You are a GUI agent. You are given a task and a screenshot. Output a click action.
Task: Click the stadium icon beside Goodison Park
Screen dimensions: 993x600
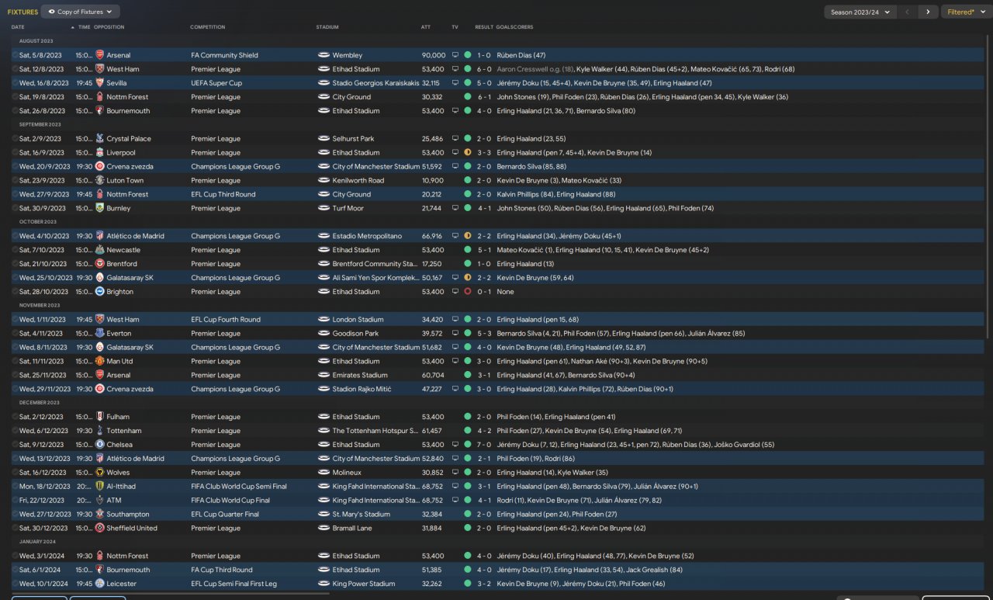(x=324, y=334)
